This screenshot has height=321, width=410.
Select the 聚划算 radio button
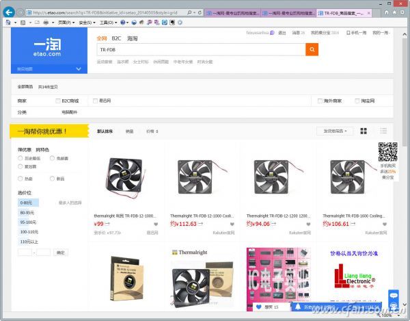click(x=20, y=166)
